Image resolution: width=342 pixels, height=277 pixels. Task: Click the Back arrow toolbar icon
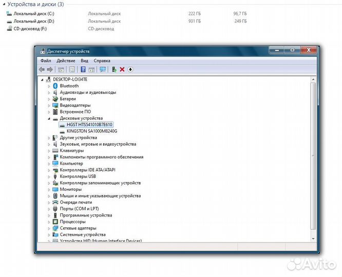(42, 69)
